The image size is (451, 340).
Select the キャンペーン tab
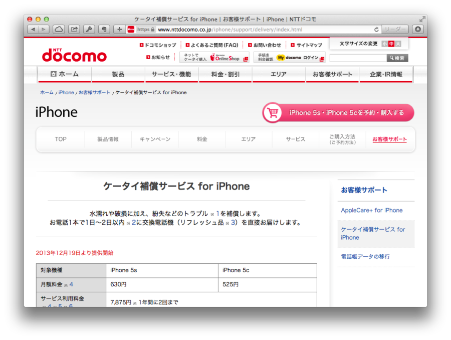coord(155,139)
